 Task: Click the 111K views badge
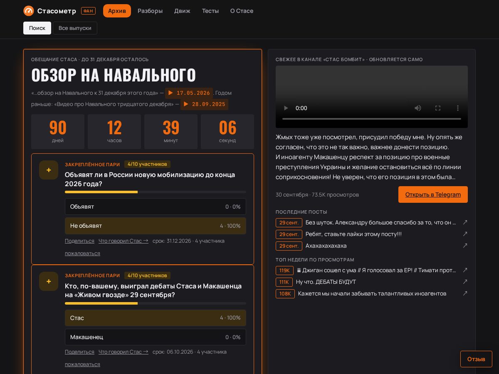pos(284,282)
